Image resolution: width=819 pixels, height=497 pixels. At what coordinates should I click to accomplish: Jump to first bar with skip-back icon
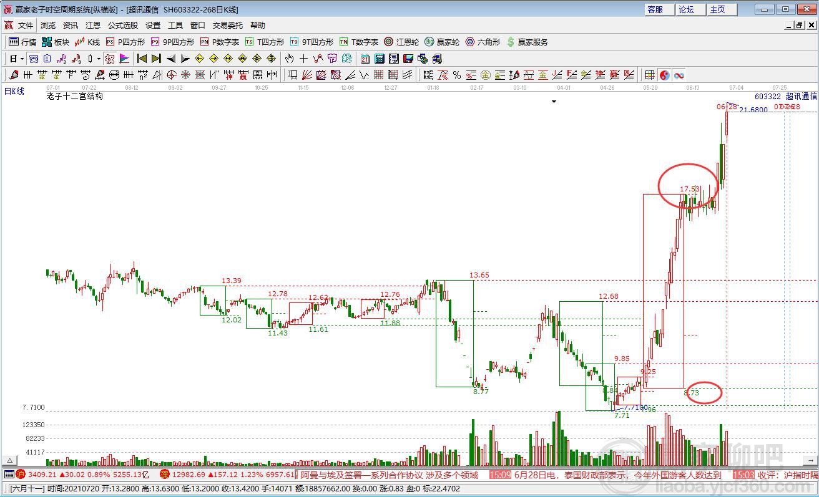coord(142,59)
